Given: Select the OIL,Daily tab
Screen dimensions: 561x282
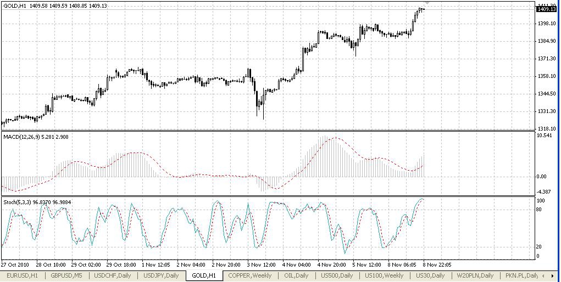Looking at the screenshot, I should pyautogui.click(x=296, y=275).
